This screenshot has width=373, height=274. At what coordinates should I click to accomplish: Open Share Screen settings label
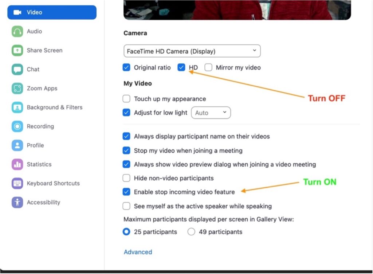[x=44, y=50]
